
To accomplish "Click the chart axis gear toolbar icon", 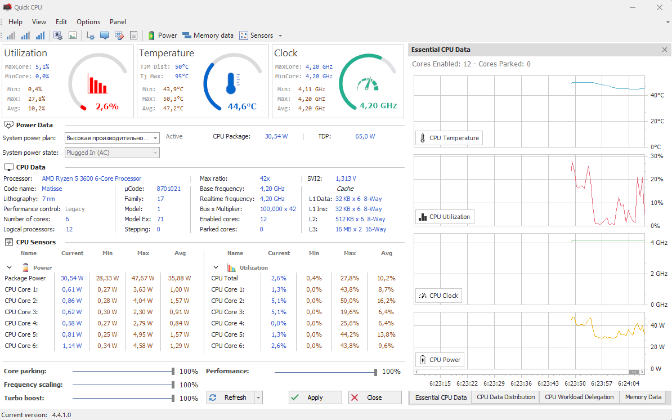I will [90, 35].
